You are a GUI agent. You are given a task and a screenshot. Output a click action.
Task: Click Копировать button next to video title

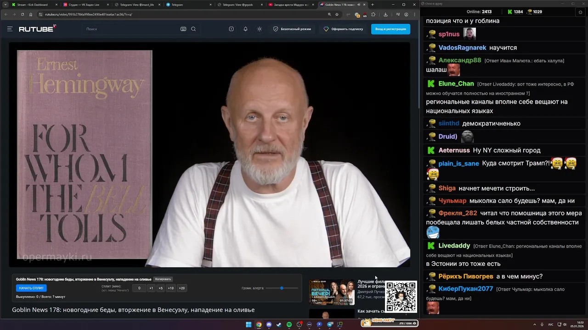(163, 279)
